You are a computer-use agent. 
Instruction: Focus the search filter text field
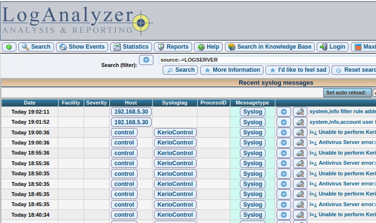(x=267, y=60)
